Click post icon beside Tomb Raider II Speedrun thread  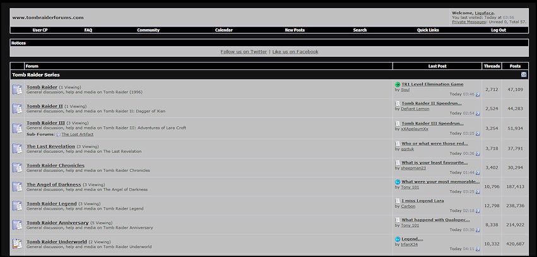tap(398, 104)
